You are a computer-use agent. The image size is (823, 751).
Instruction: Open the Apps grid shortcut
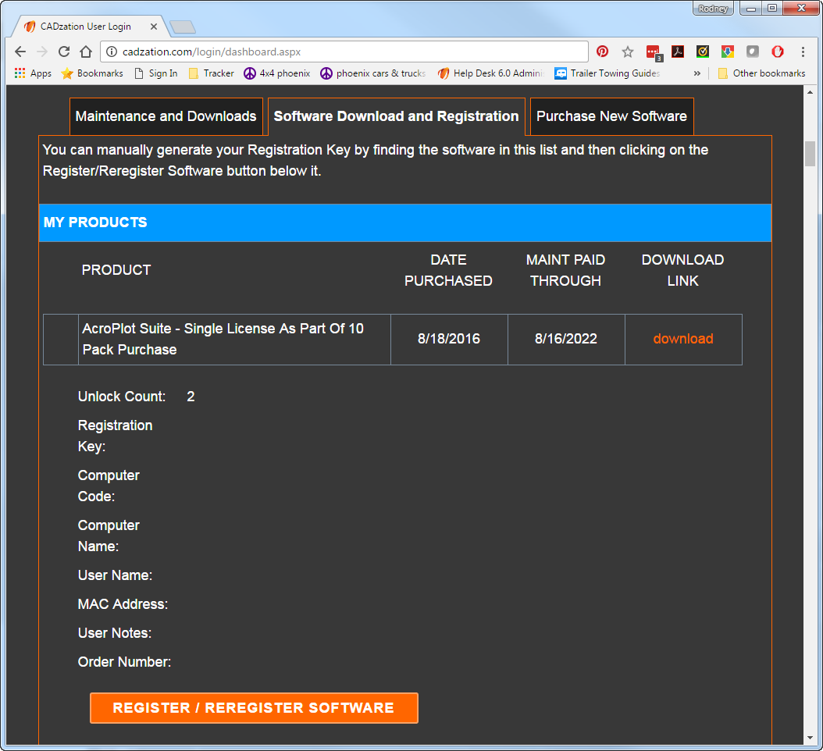coord(33,73)
